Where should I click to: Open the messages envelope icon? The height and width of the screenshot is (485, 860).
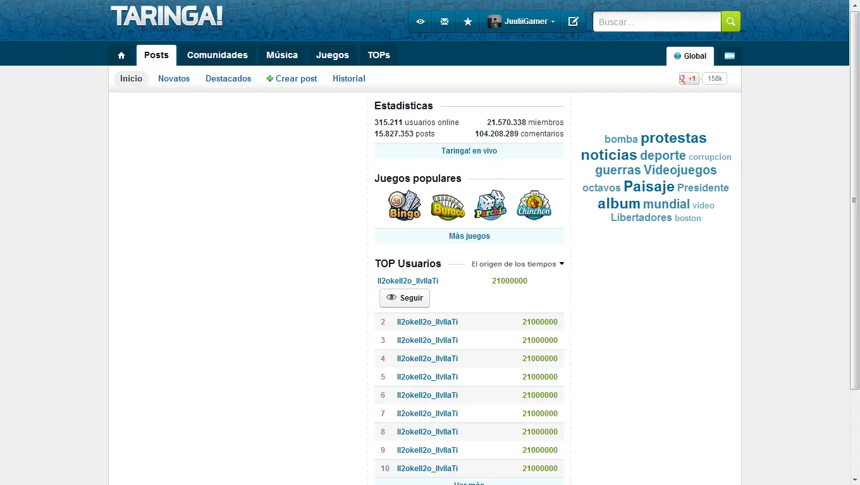[x=444, y=21]
